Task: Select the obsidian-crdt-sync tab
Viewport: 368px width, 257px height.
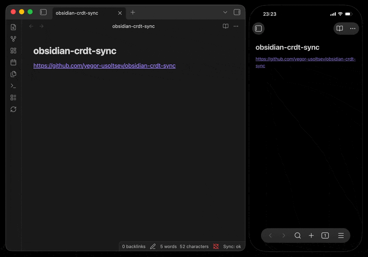Action: [89, 13]
